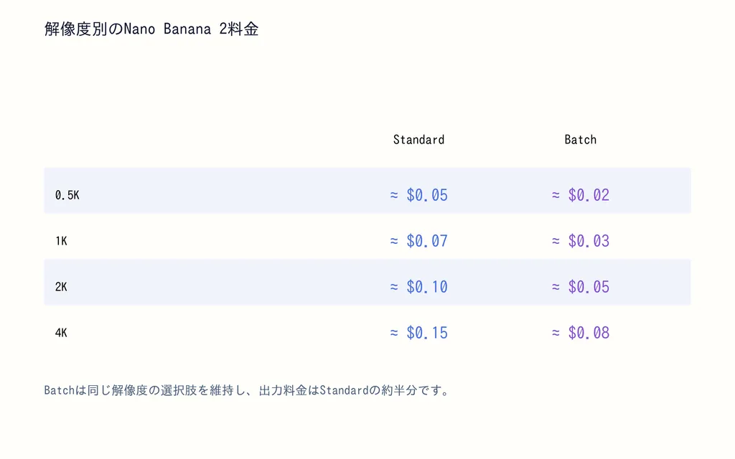Select the Batch price ≈ $0.05 in the 2K row

(580, 287)
